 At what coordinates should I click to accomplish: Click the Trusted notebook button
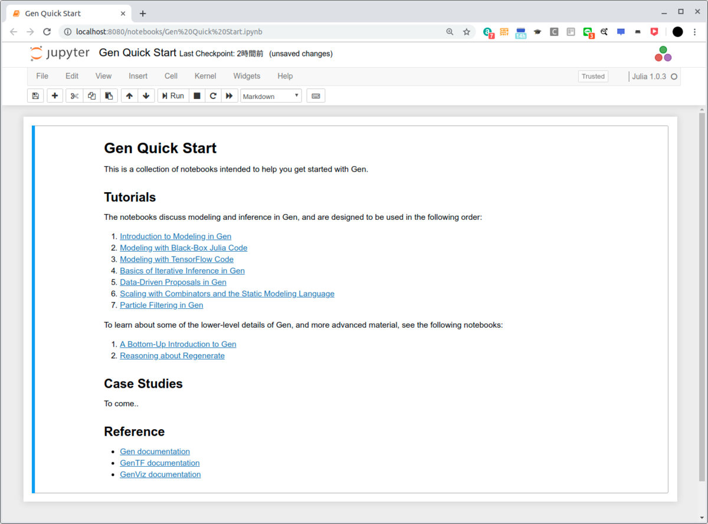[593, 76]
